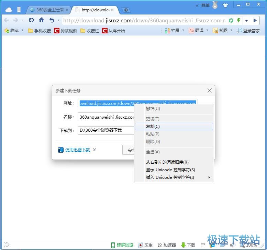
Task: Expand the 收藏 dropdown arrow
Action: point(22,31)
